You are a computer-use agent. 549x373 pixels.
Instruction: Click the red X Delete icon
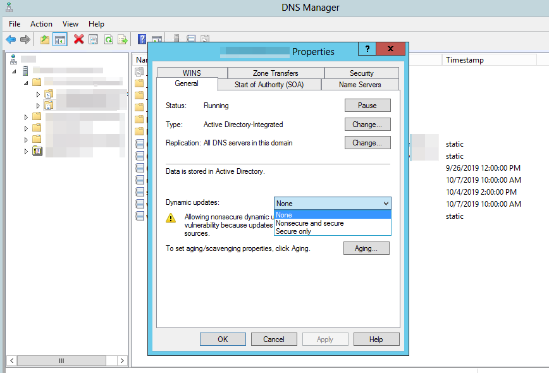pyautogui.click(x=79, y=39)
